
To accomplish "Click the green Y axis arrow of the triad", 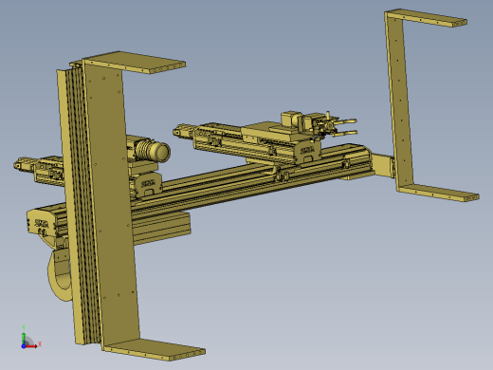I will point(24,338).
